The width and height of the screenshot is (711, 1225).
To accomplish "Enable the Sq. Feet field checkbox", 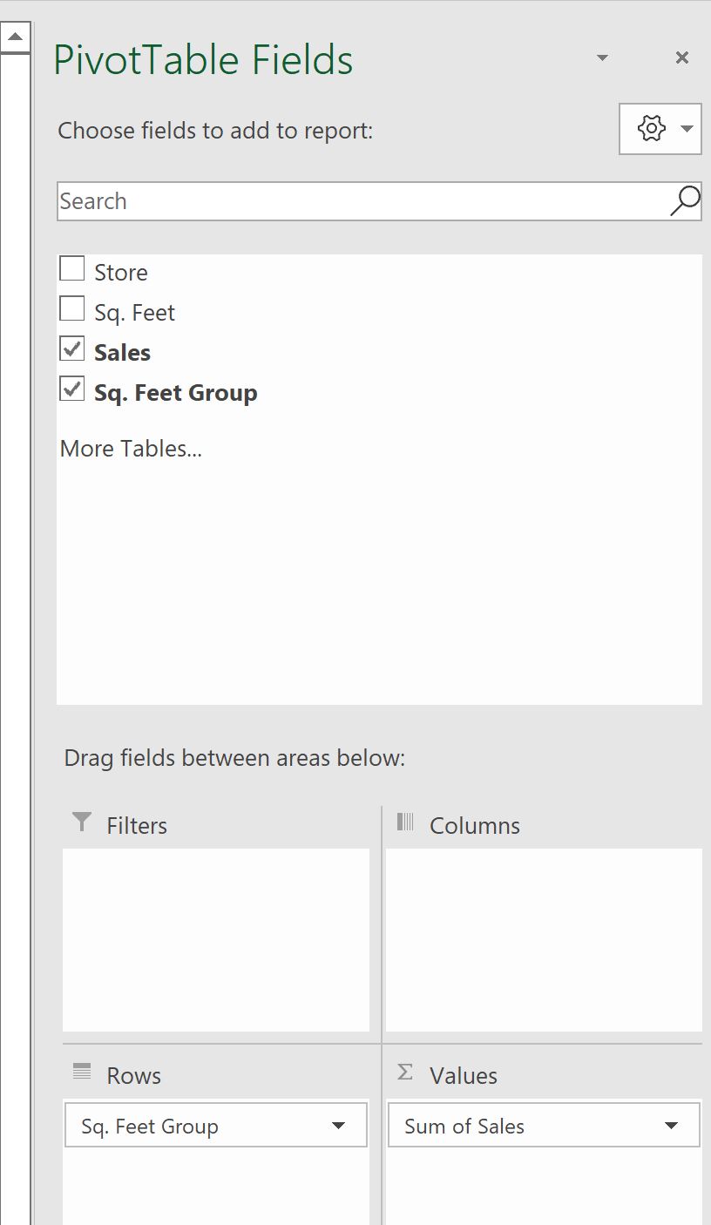I will (x=72, y=308).
